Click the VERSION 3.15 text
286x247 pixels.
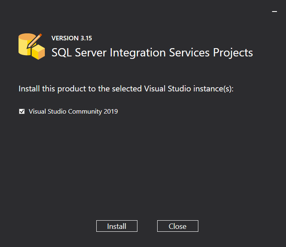pos(72,38)
